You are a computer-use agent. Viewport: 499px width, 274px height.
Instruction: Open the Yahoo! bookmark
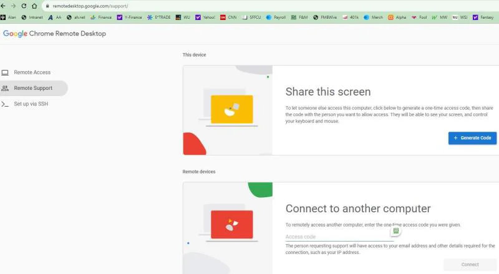[205, 17]
